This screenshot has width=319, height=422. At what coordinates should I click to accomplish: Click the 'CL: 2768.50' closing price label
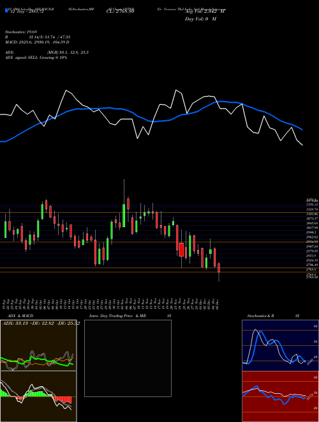pyautogui.click(x=120, y=12)
